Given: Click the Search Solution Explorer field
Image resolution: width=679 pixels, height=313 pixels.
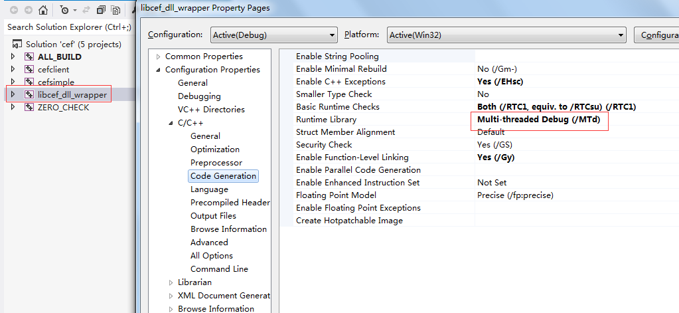Looking at the screenshot, I should tap(69, 27).
